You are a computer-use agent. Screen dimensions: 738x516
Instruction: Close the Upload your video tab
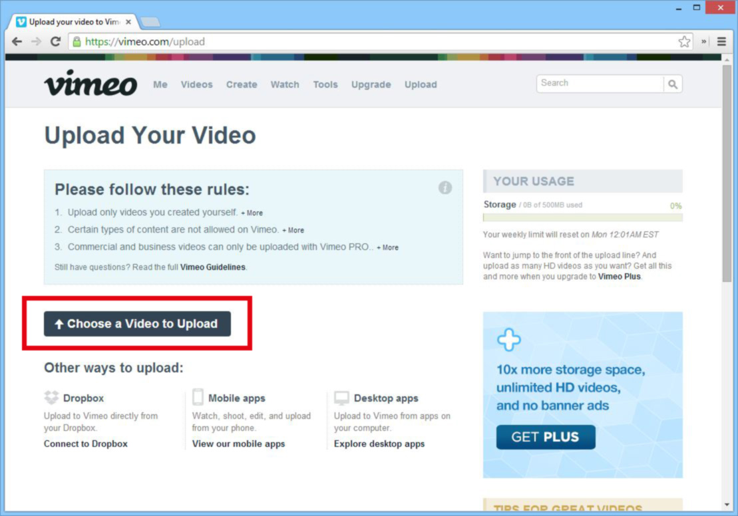(x=128, y=22)
